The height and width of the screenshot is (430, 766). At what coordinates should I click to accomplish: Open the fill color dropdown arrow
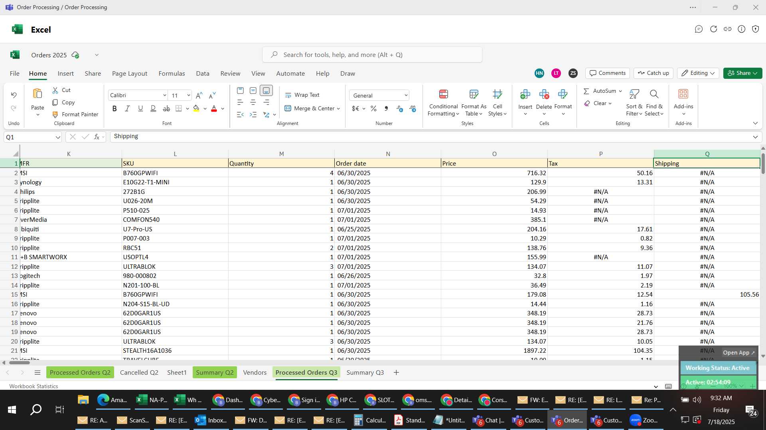[205, 109]
